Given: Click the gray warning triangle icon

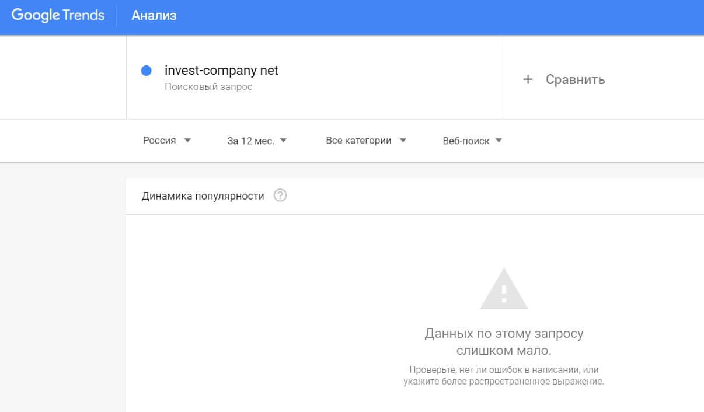Looking at the screenshot, I should (x=503, y=289).
